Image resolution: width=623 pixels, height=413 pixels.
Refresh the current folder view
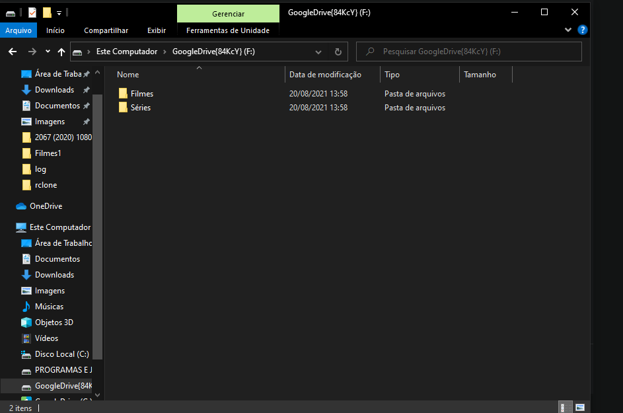338,52
